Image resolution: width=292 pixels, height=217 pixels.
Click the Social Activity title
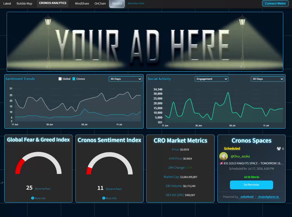[x=159, y=79]
